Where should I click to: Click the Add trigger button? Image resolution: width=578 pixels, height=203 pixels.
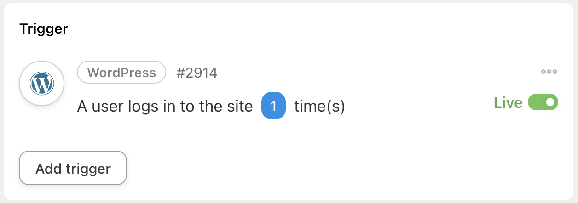(x=73, y=168)
